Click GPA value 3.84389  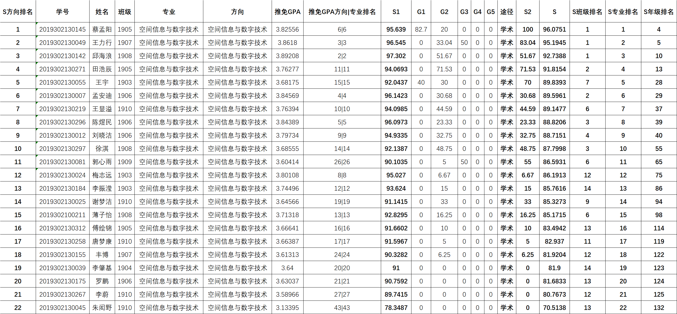(x=287, y=122)
